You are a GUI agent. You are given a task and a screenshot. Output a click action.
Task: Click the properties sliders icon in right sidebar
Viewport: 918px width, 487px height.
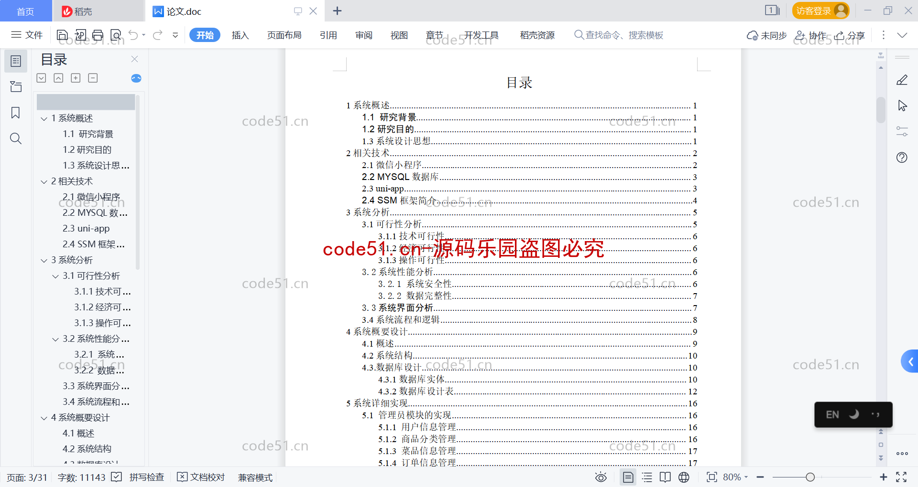[x=902, y=131]
